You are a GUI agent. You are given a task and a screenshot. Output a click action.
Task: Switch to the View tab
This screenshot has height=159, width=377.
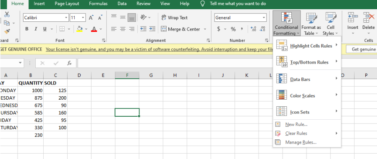click(x=165, y=4)
